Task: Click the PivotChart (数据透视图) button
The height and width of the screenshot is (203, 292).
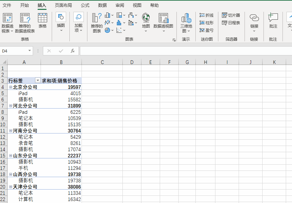Action: click(163, 22)
